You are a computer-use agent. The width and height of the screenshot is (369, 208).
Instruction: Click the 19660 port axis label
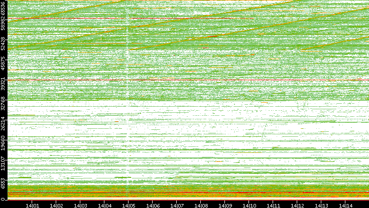[3, 143]
